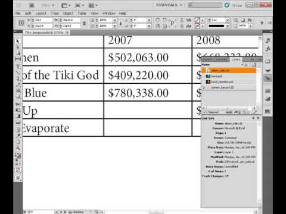The width and height of the screenshot is (286, 214).
Task: Toggle constrain proportions for scaling percentages
Action: point(120,23)
